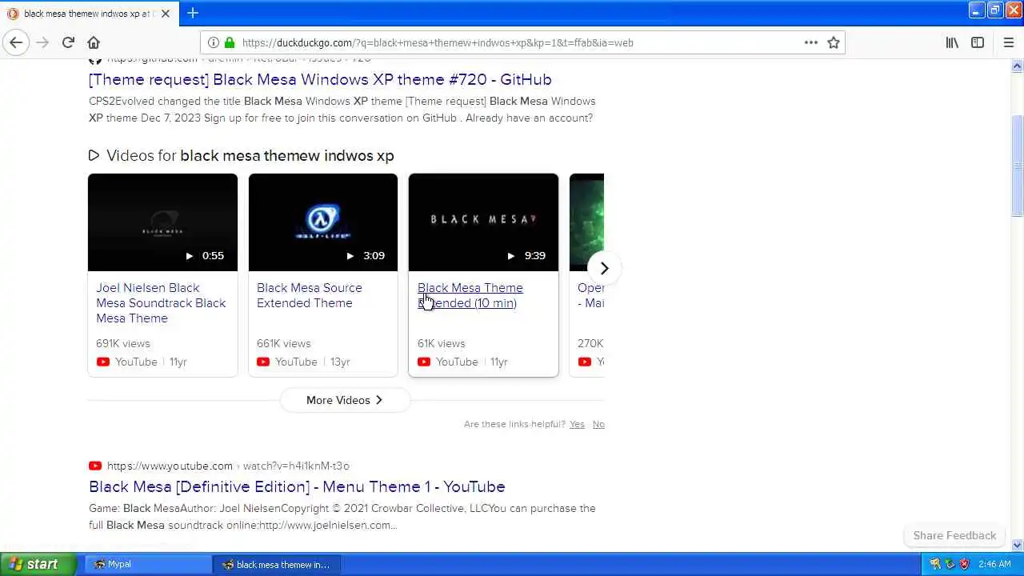Image resolution: width=1024 pixels, height=576 pixels.
Task: Click the green secure padlock icon
Action: point(230,42)
